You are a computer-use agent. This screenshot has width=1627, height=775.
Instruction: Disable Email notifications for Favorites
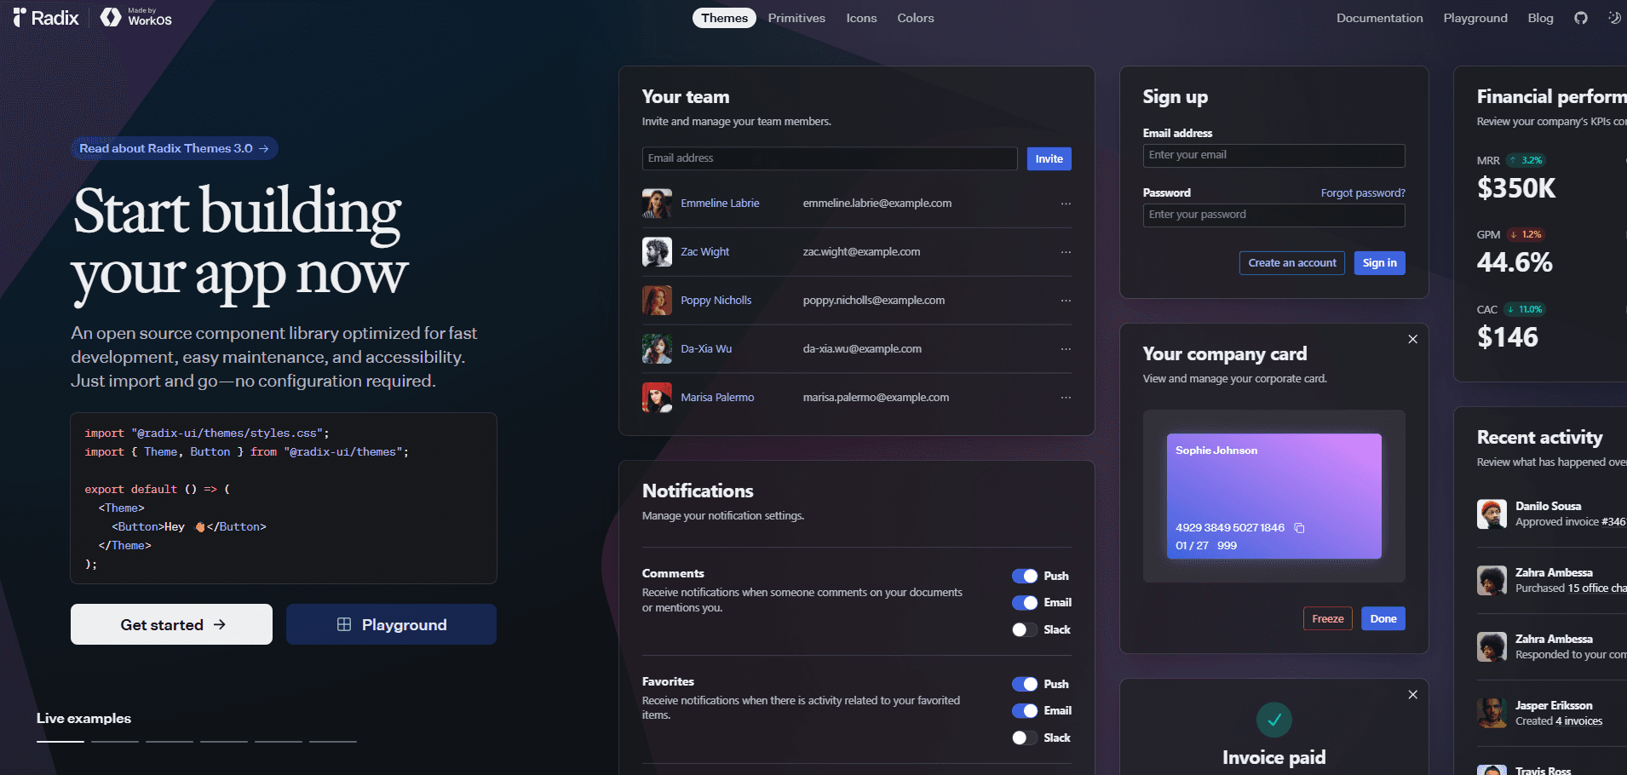point(1024,710)
